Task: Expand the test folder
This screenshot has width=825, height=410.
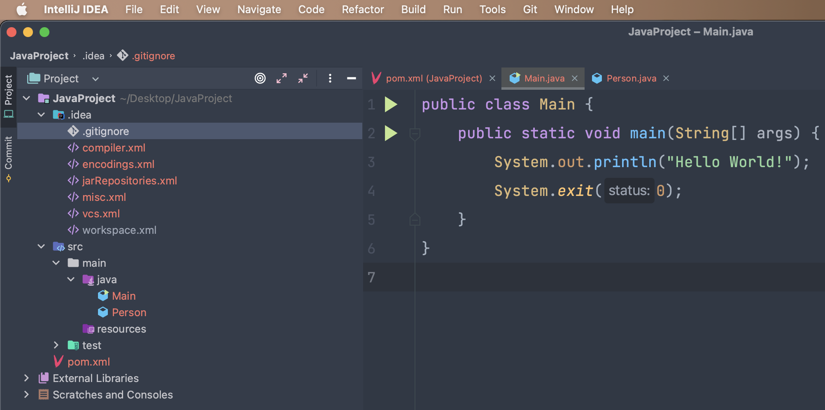Action: point(56,345)
